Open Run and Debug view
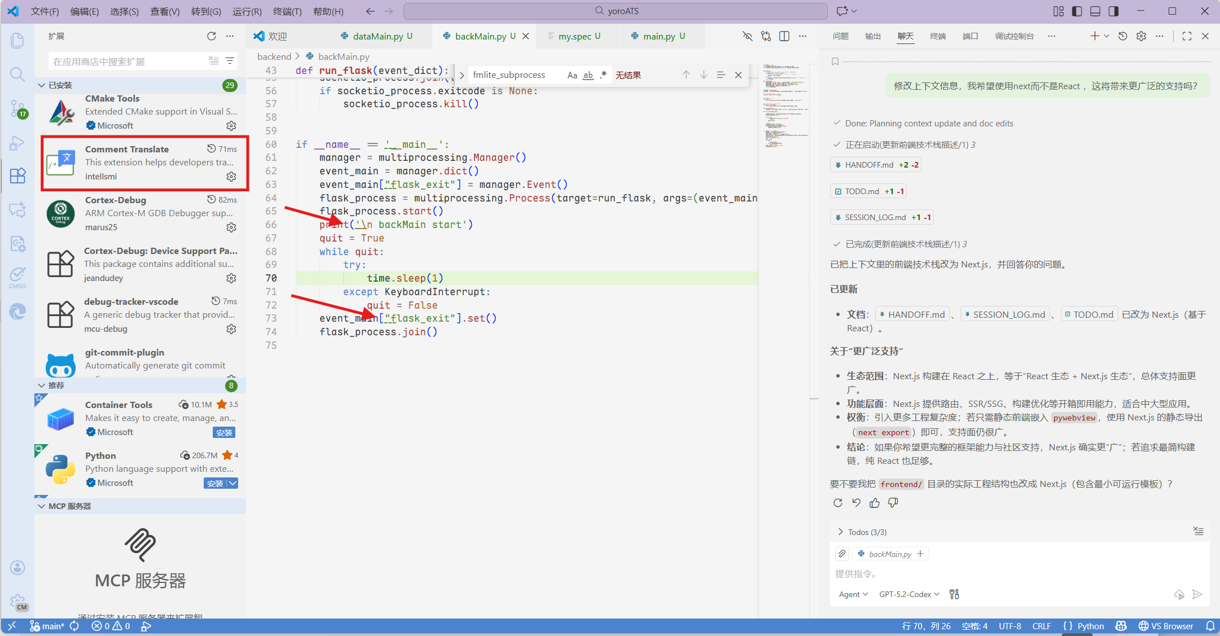 coord(17,143)
